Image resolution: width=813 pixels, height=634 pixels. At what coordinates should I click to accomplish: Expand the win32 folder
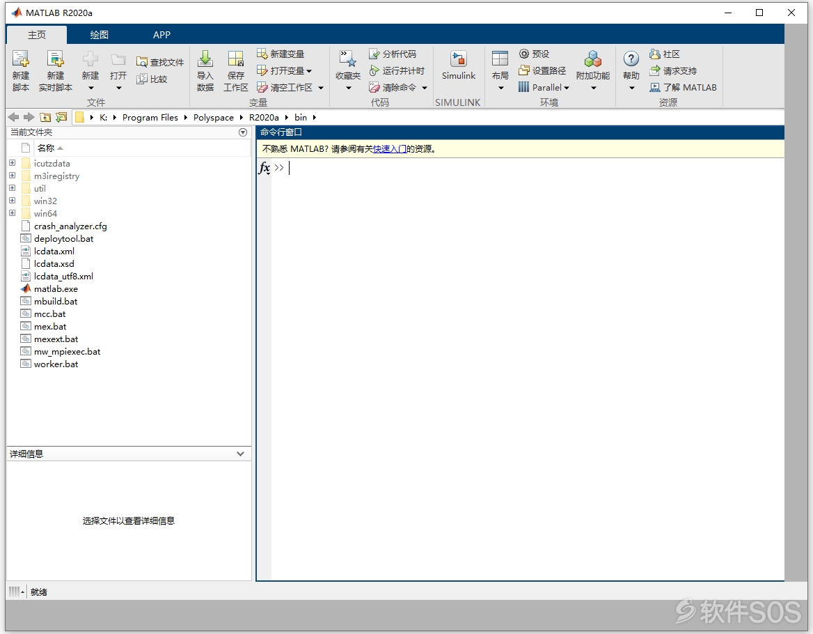(x=13, y=200)
